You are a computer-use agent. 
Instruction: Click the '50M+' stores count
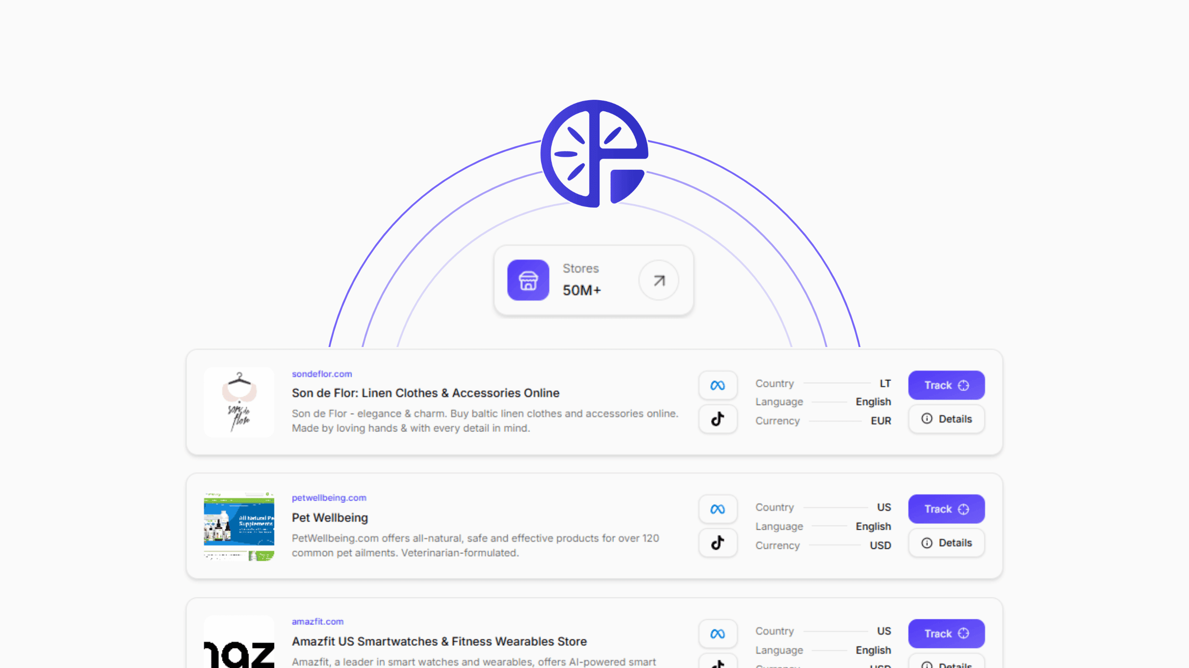coord(582,290)
